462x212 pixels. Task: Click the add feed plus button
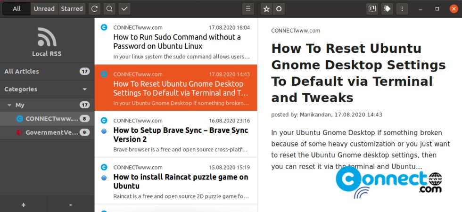(x=24, y=204)
